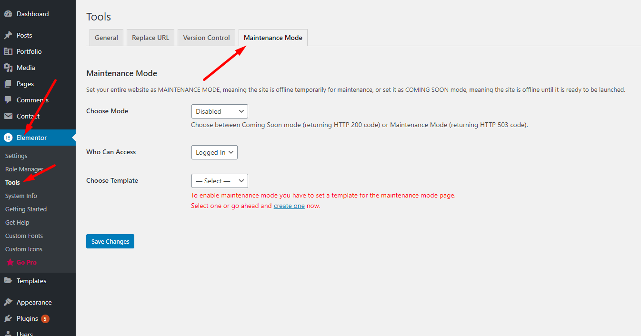Expand the Choose Template dropdown

point(219,181)
